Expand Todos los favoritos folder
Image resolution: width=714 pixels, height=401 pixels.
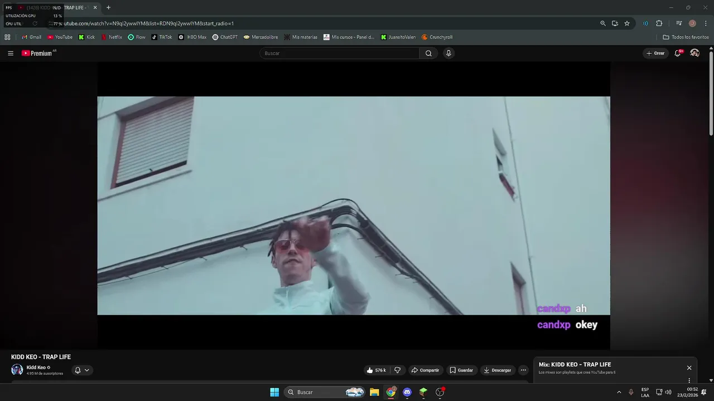point(686,37)
